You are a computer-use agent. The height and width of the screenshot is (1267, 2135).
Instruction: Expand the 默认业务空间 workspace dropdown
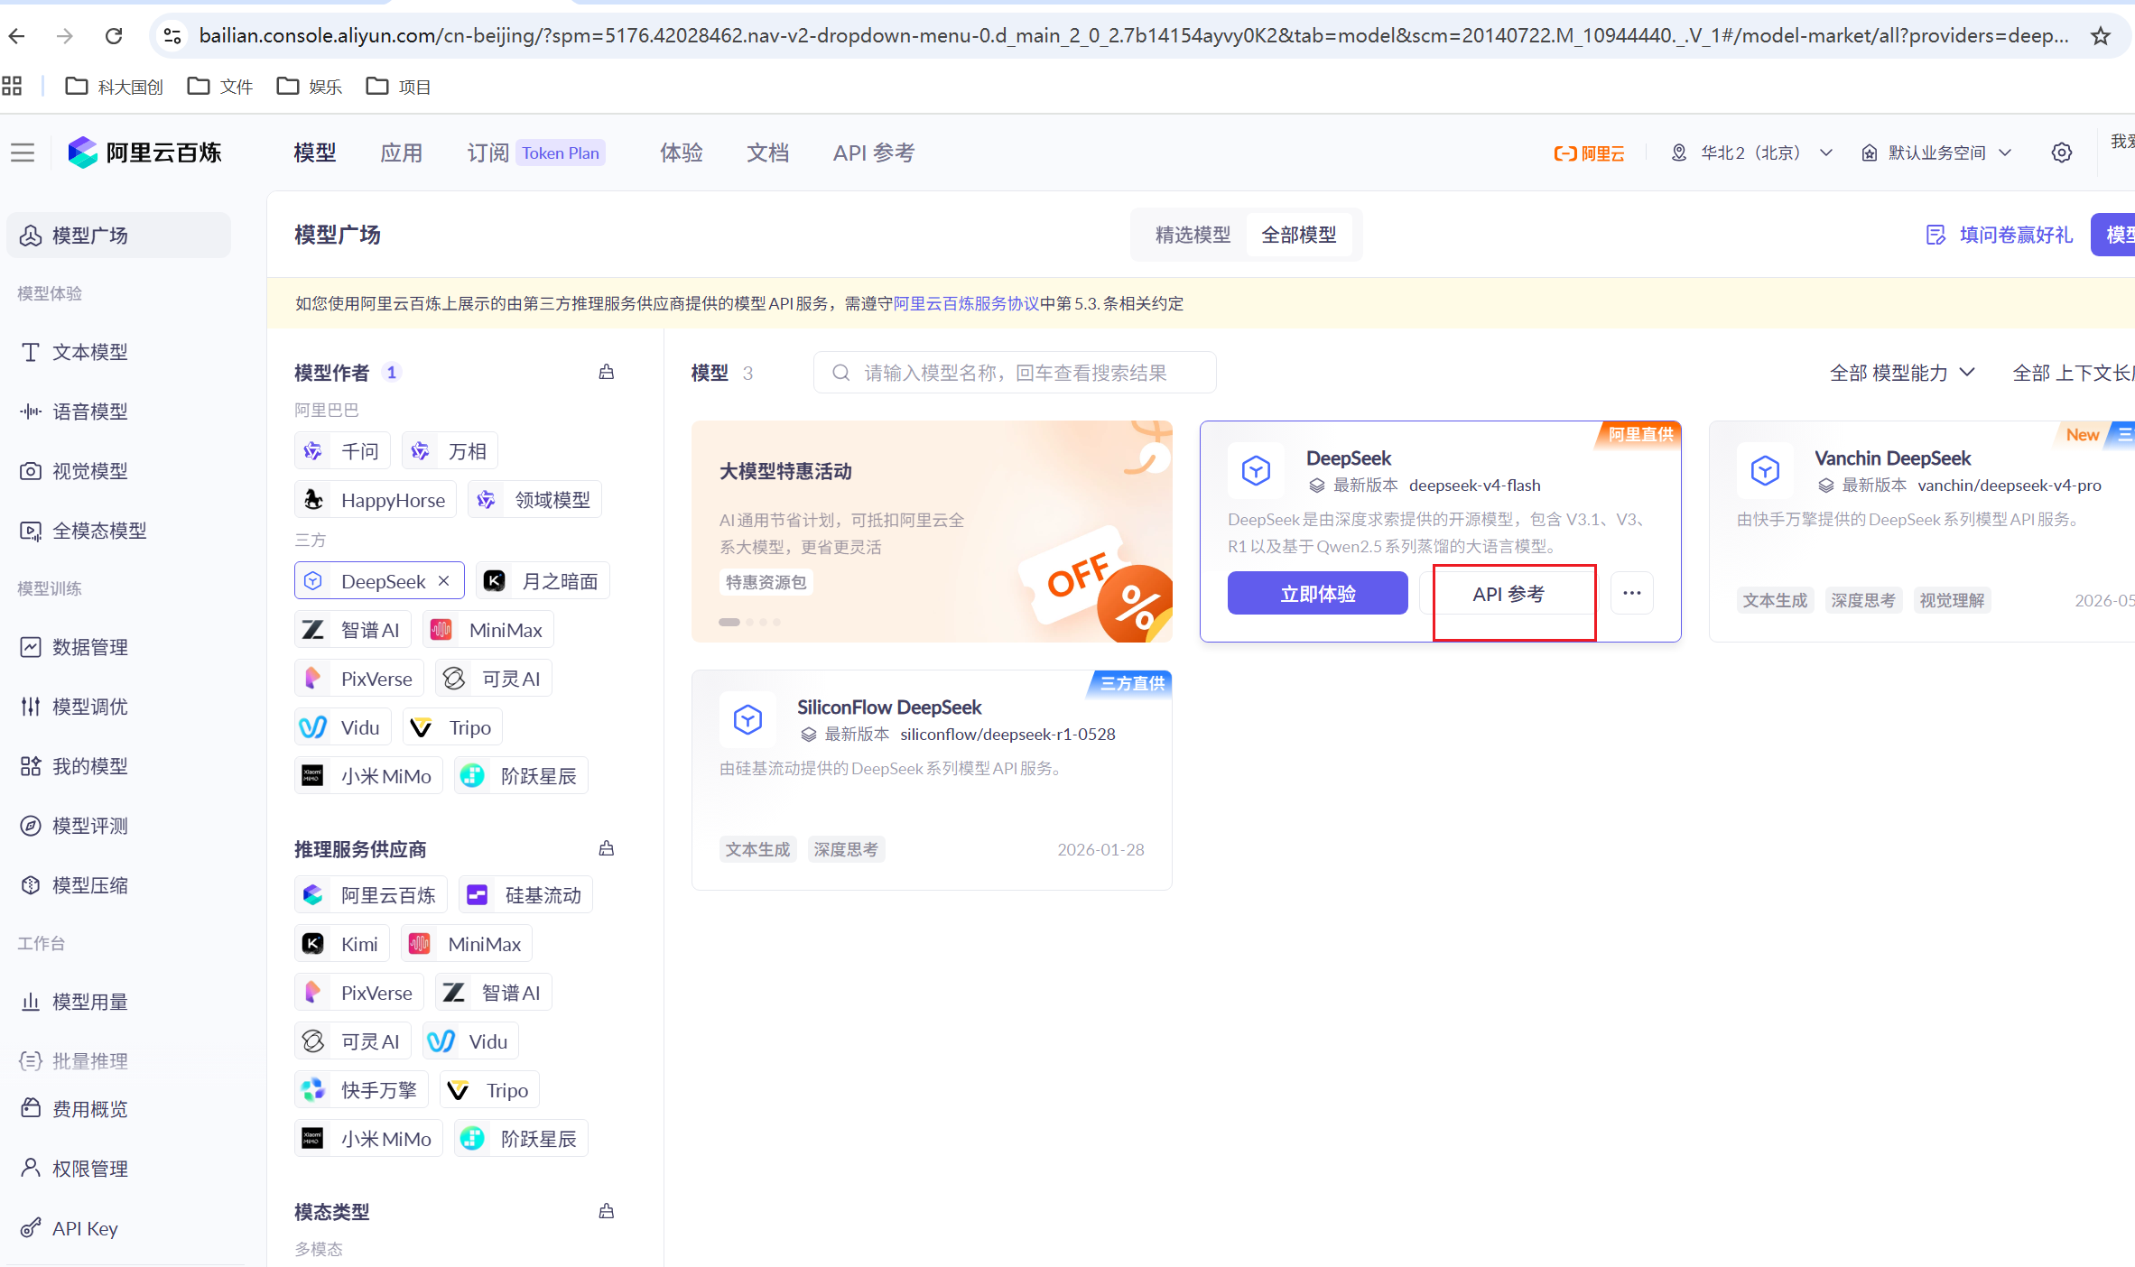tap(1937, 153)
